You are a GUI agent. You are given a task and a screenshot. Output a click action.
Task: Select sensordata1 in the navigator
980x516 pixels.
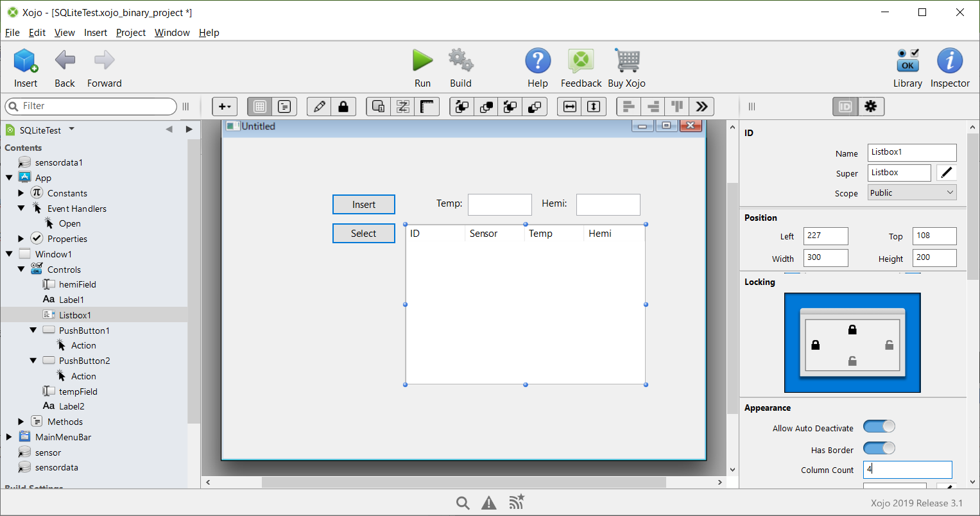[59, 162]
